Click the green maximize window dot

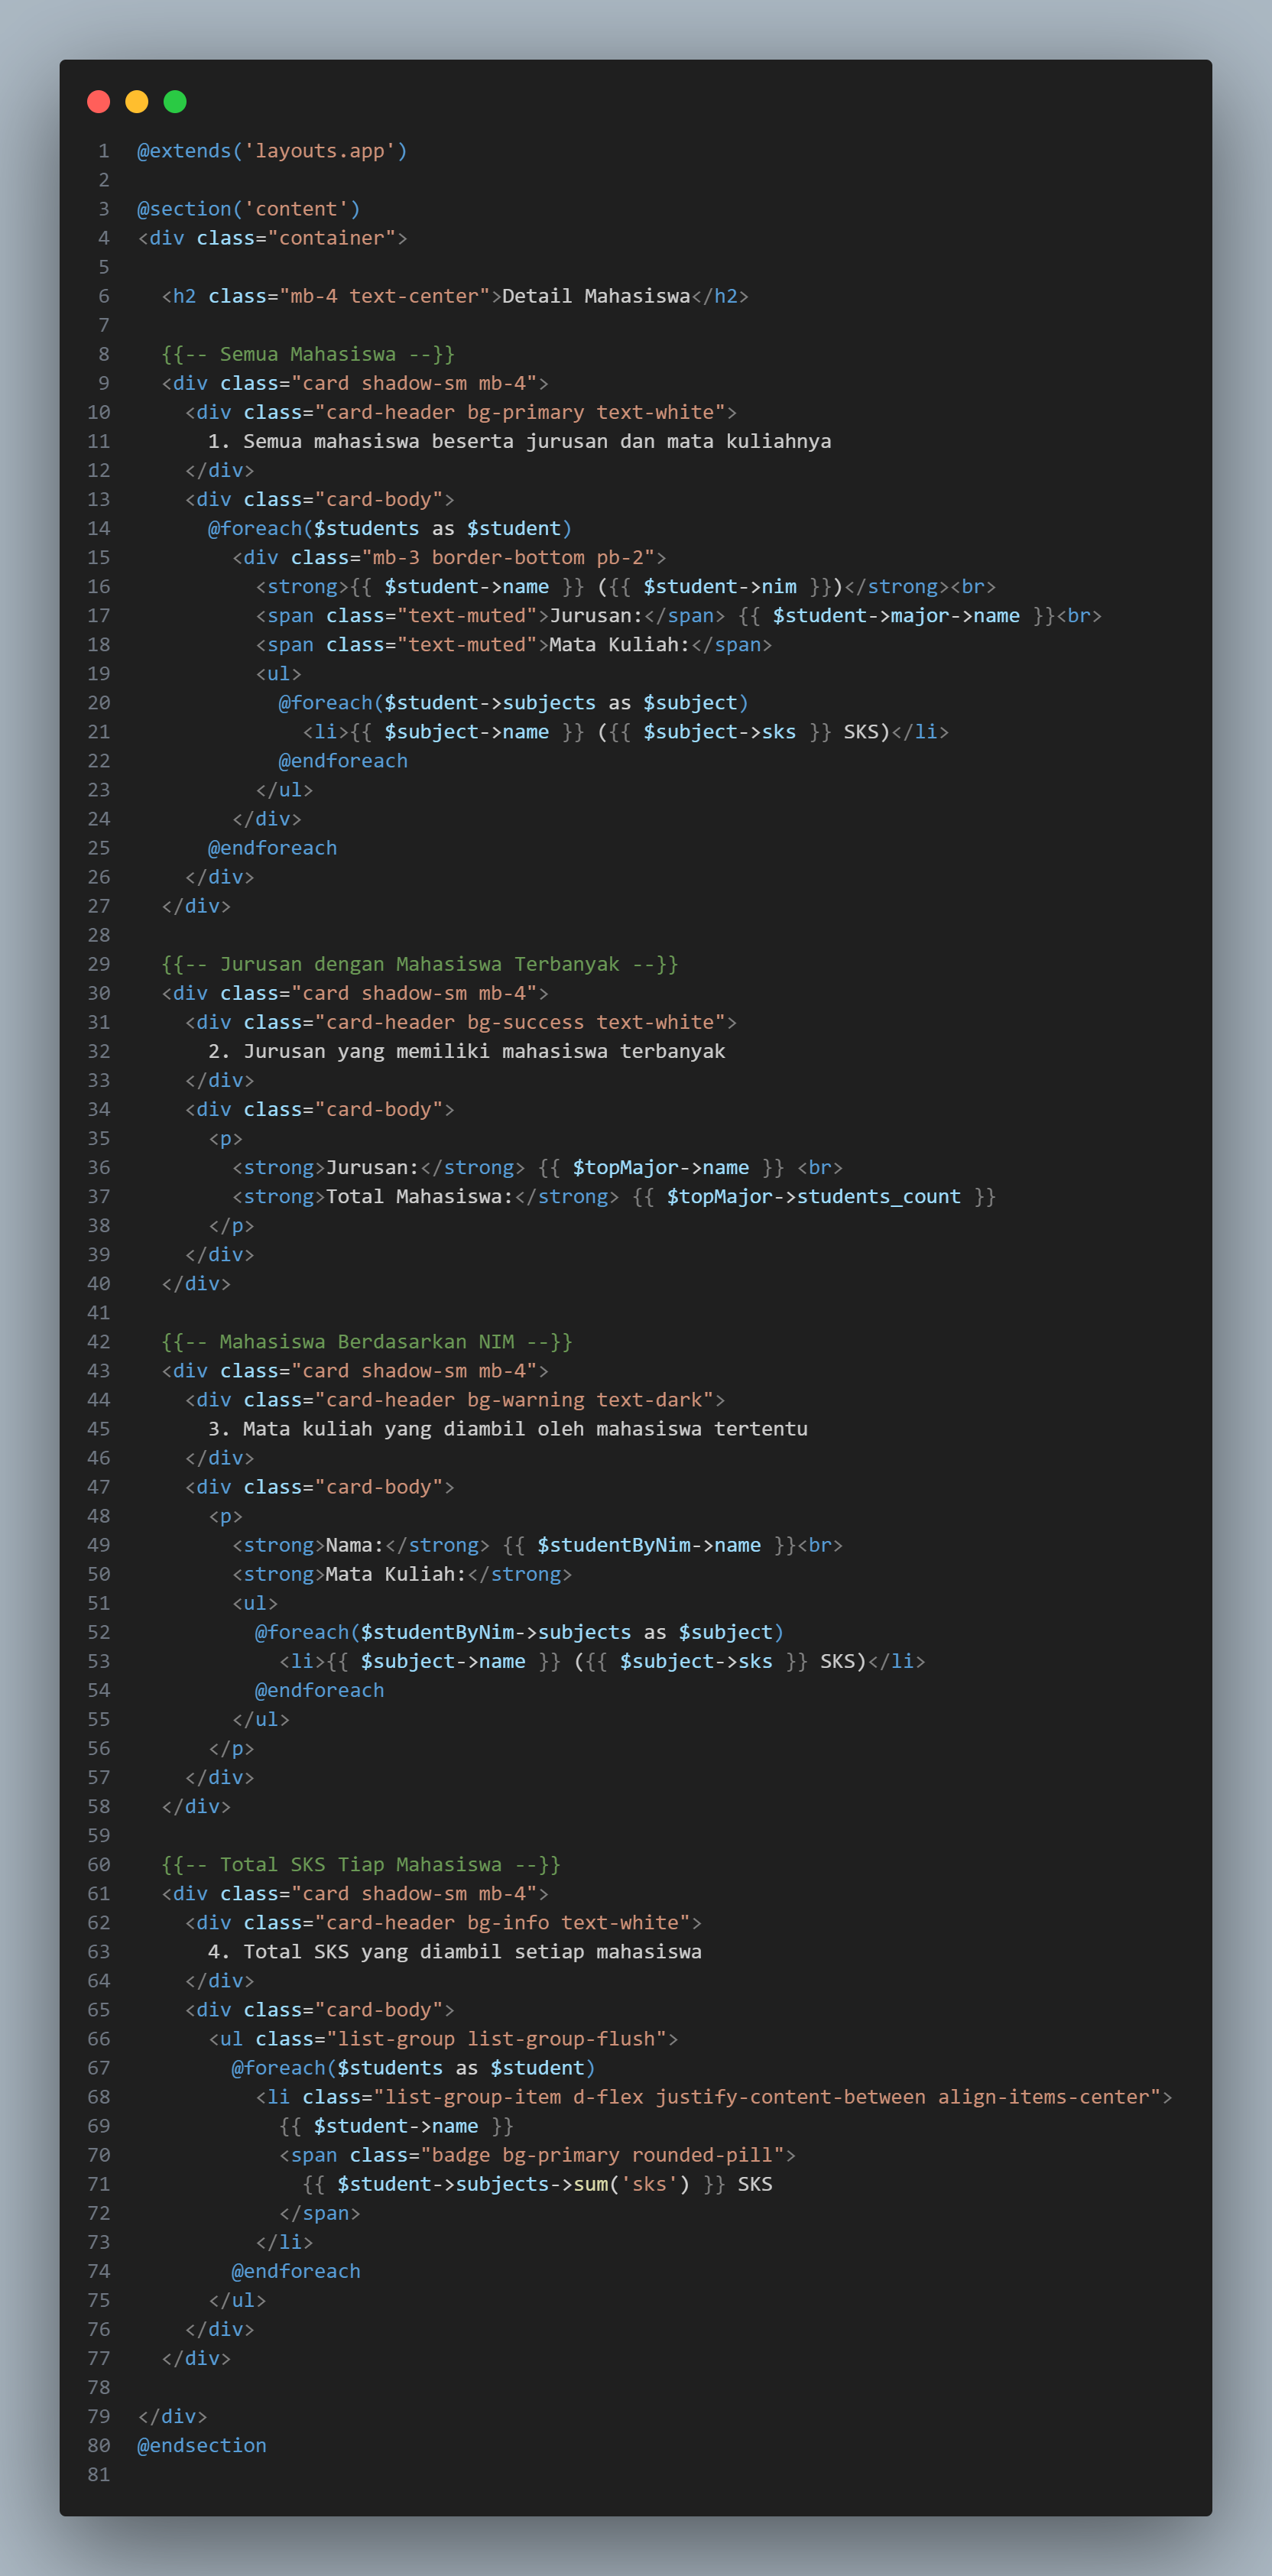coord(175,102)
